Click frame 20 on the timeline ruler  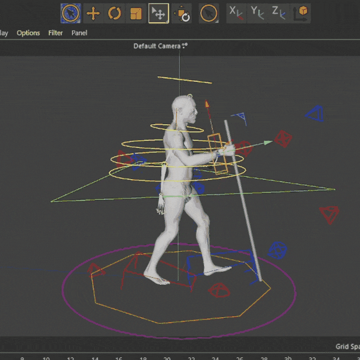click(x=166, y=358)
